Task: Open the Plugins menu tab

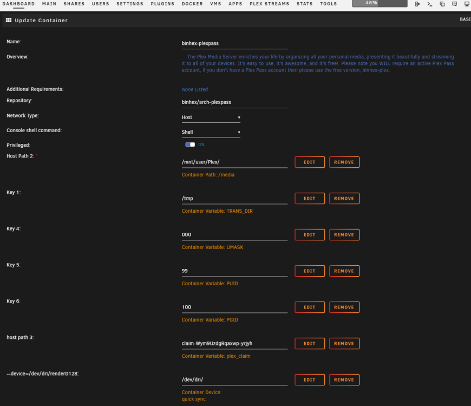Action: click(162, 4)
